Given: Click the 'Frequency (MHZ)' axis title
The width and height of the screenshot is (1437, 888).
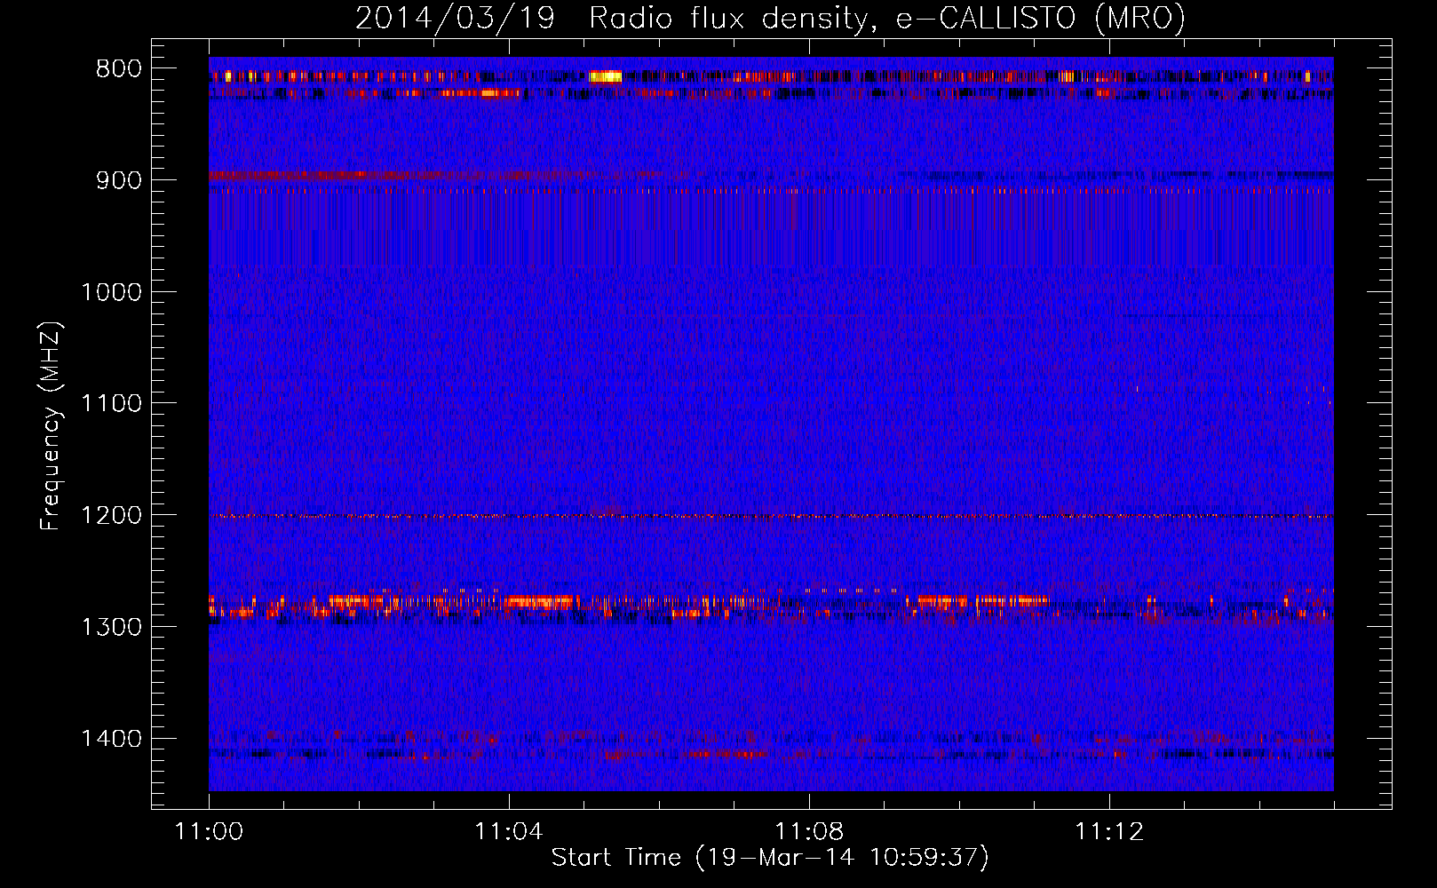Looking at the screenshot, I should 52,425.
